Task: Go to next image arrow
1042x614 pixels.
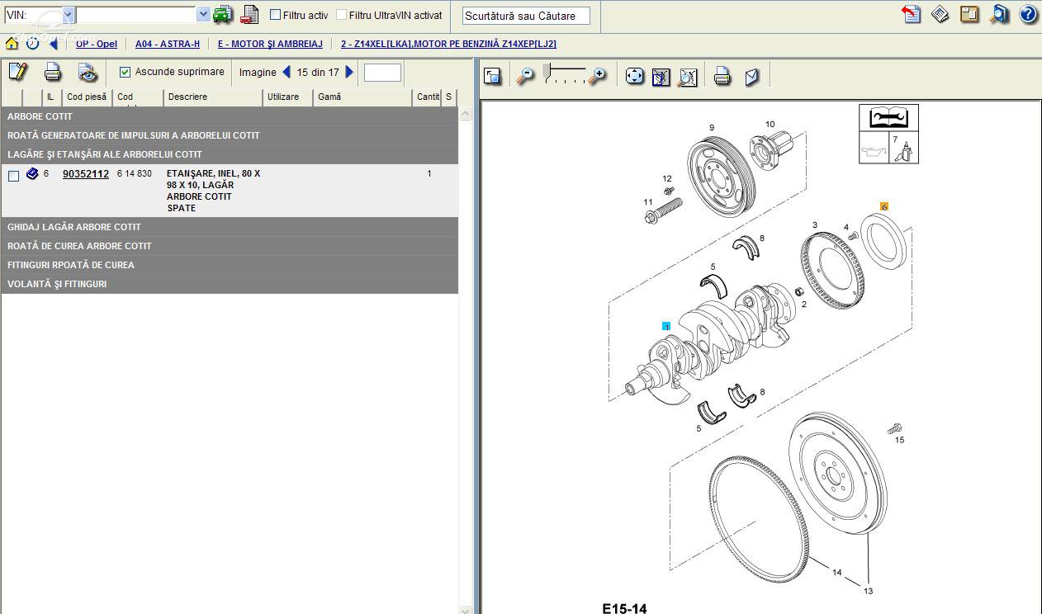Action: 349,72
